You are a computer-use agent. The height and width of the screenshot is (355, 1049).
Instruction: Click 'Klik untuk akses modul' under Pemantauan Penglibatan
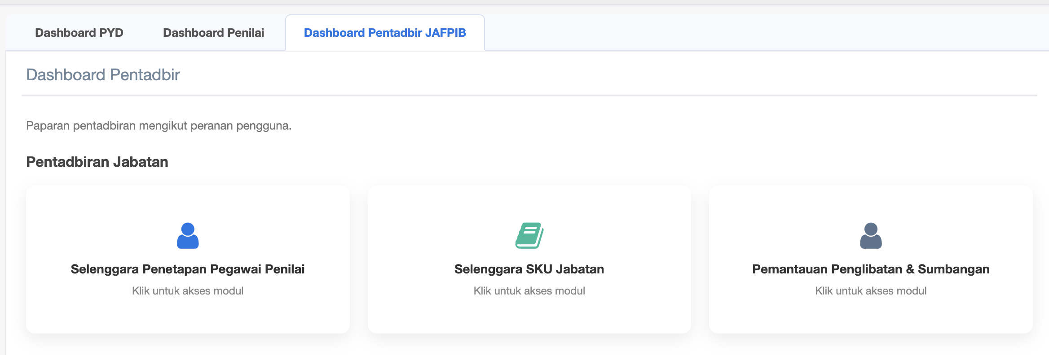[x=871, y=291]
